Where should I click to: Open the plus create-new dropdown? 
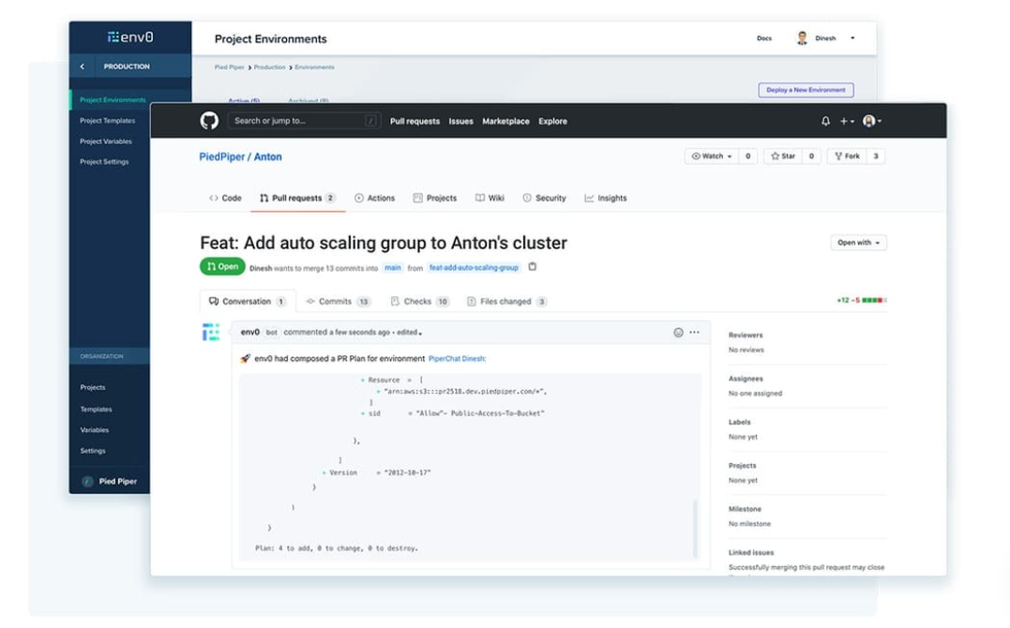tap(846, 121)
